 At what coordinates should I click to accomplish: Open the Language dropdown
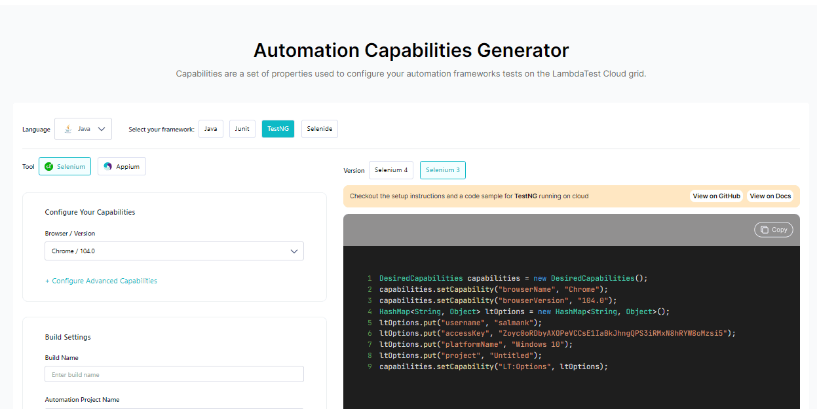point(83,129)
